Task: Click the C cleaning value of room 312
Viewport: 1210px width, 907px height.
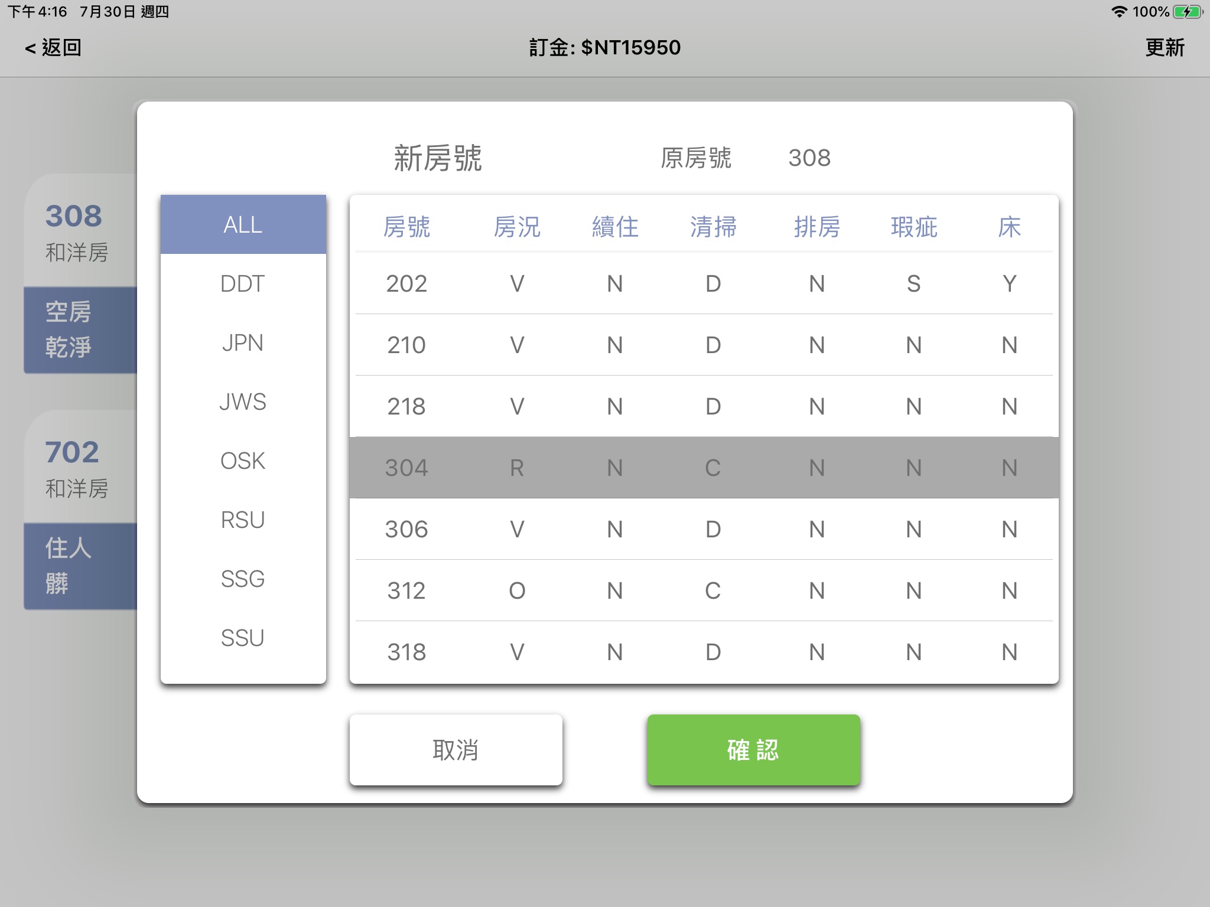Action: (x=713, y=591)
